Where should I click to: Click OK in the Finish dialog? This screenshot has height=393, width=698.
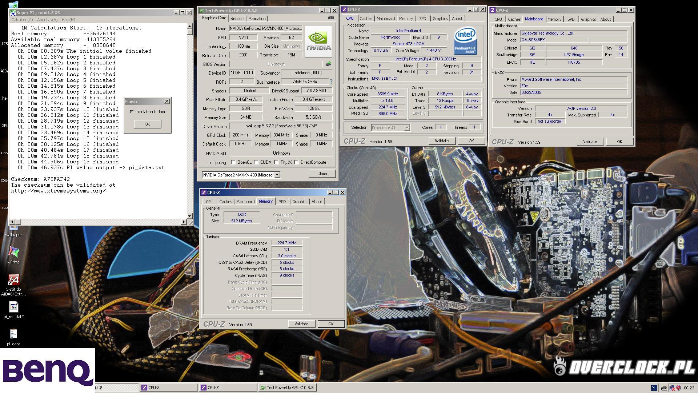click(147, 124)
